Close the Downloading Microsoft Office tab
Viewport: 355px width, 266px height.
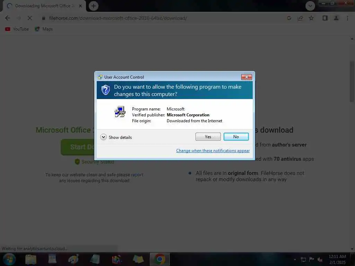coord(80,6)
